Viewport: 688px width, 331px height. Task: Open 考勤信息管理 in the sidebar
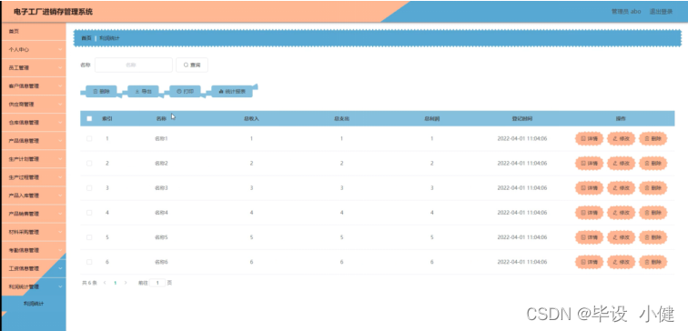click(34, 250)
